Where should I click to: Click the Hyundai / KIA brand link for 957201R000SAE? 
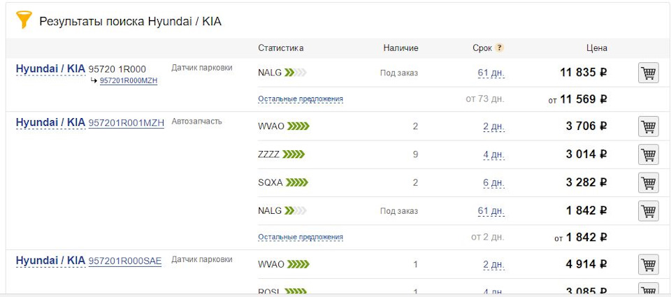(50, 261)
